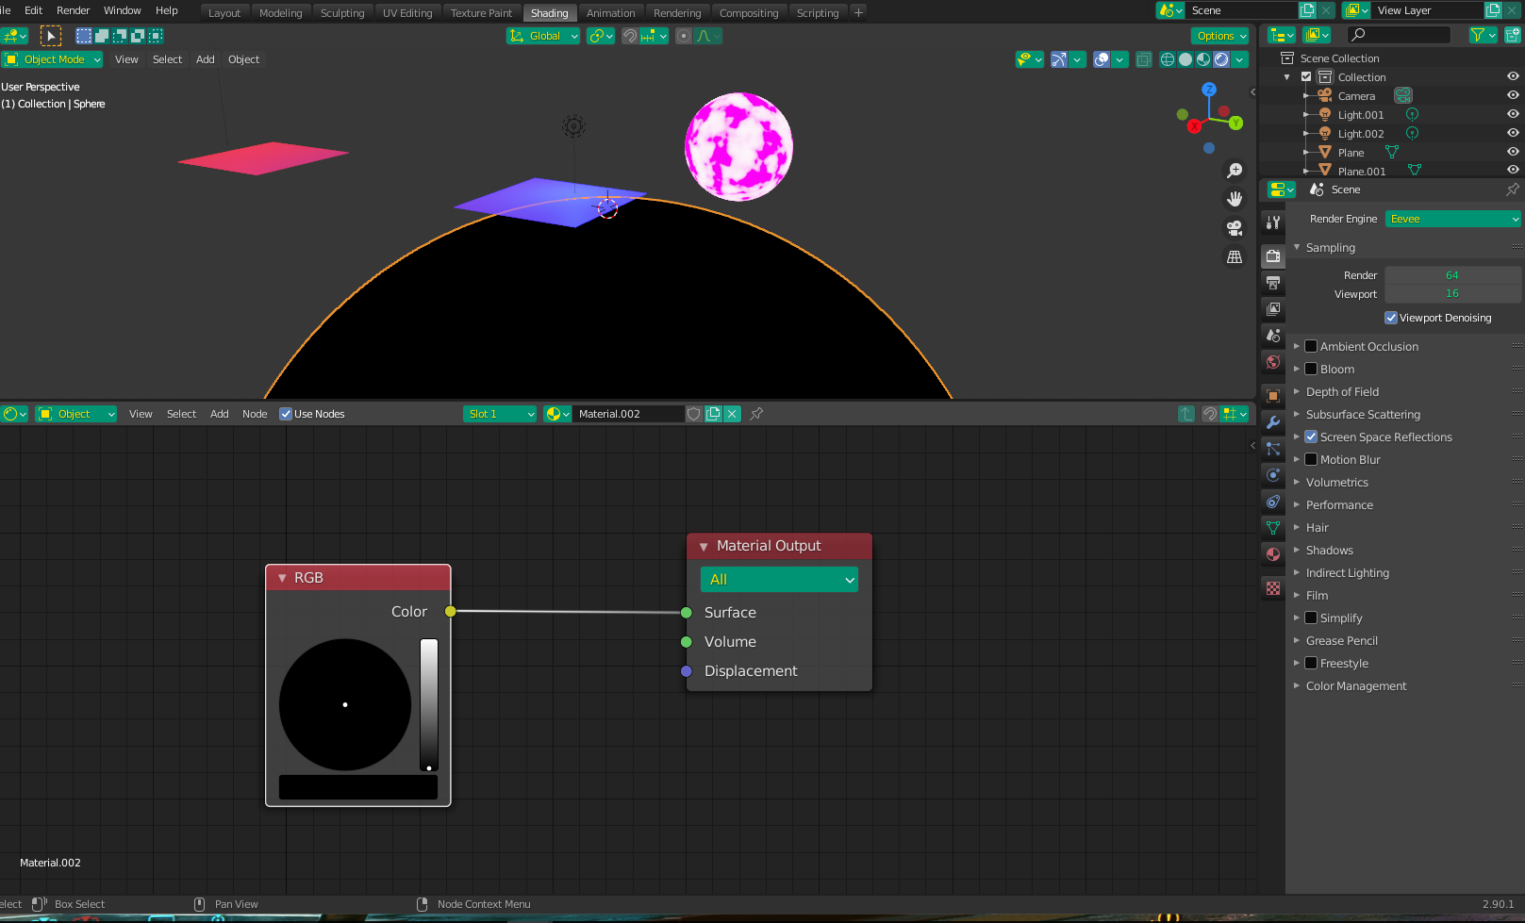
Task: Collapse the Sampling panel
Action: click(1331, 247)
